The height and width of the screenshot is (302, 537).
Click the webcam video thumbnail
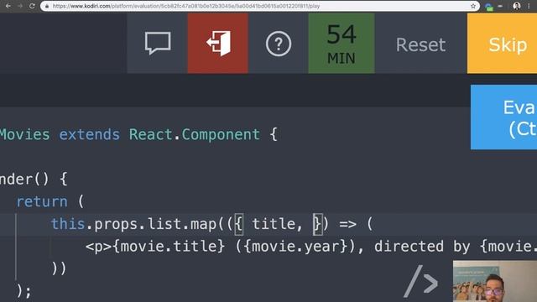(x=495, y=281)
